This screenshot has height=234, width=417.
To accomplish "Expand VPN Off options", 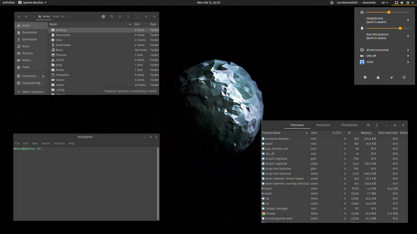I will click(408, 56).
